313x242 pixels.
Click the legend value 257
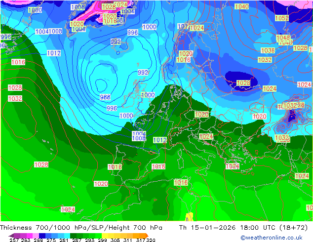pos(14,240)
